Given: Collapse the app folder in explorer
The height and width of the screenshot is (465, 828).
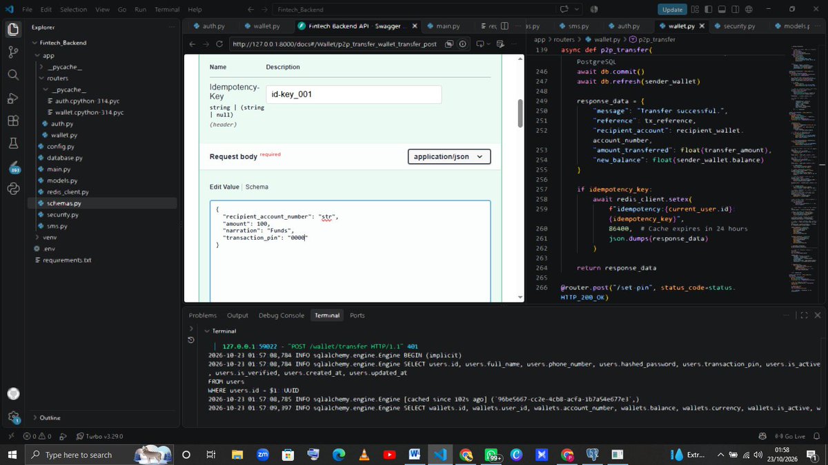Looking at the screenshot, I should [37, 55].
